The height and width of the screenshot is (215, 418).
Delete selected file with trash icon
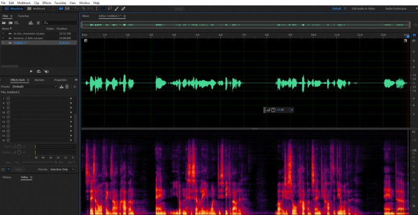(x=38, y=23)
